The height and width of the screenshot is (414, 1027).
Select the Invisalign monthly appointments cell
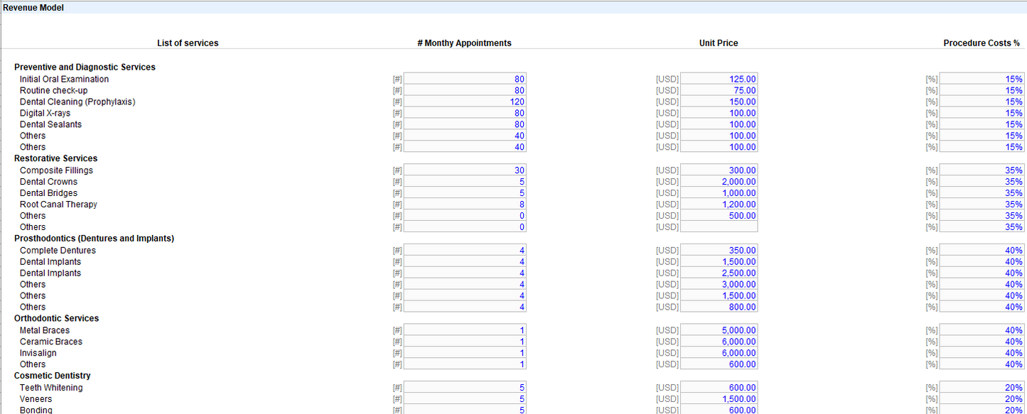tap(464, 353)
